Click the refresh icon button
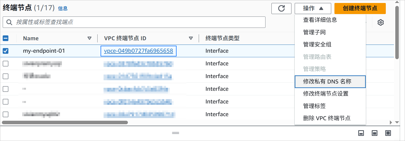The height and width of the screenshot is (141, 405). tap(281, 8)
